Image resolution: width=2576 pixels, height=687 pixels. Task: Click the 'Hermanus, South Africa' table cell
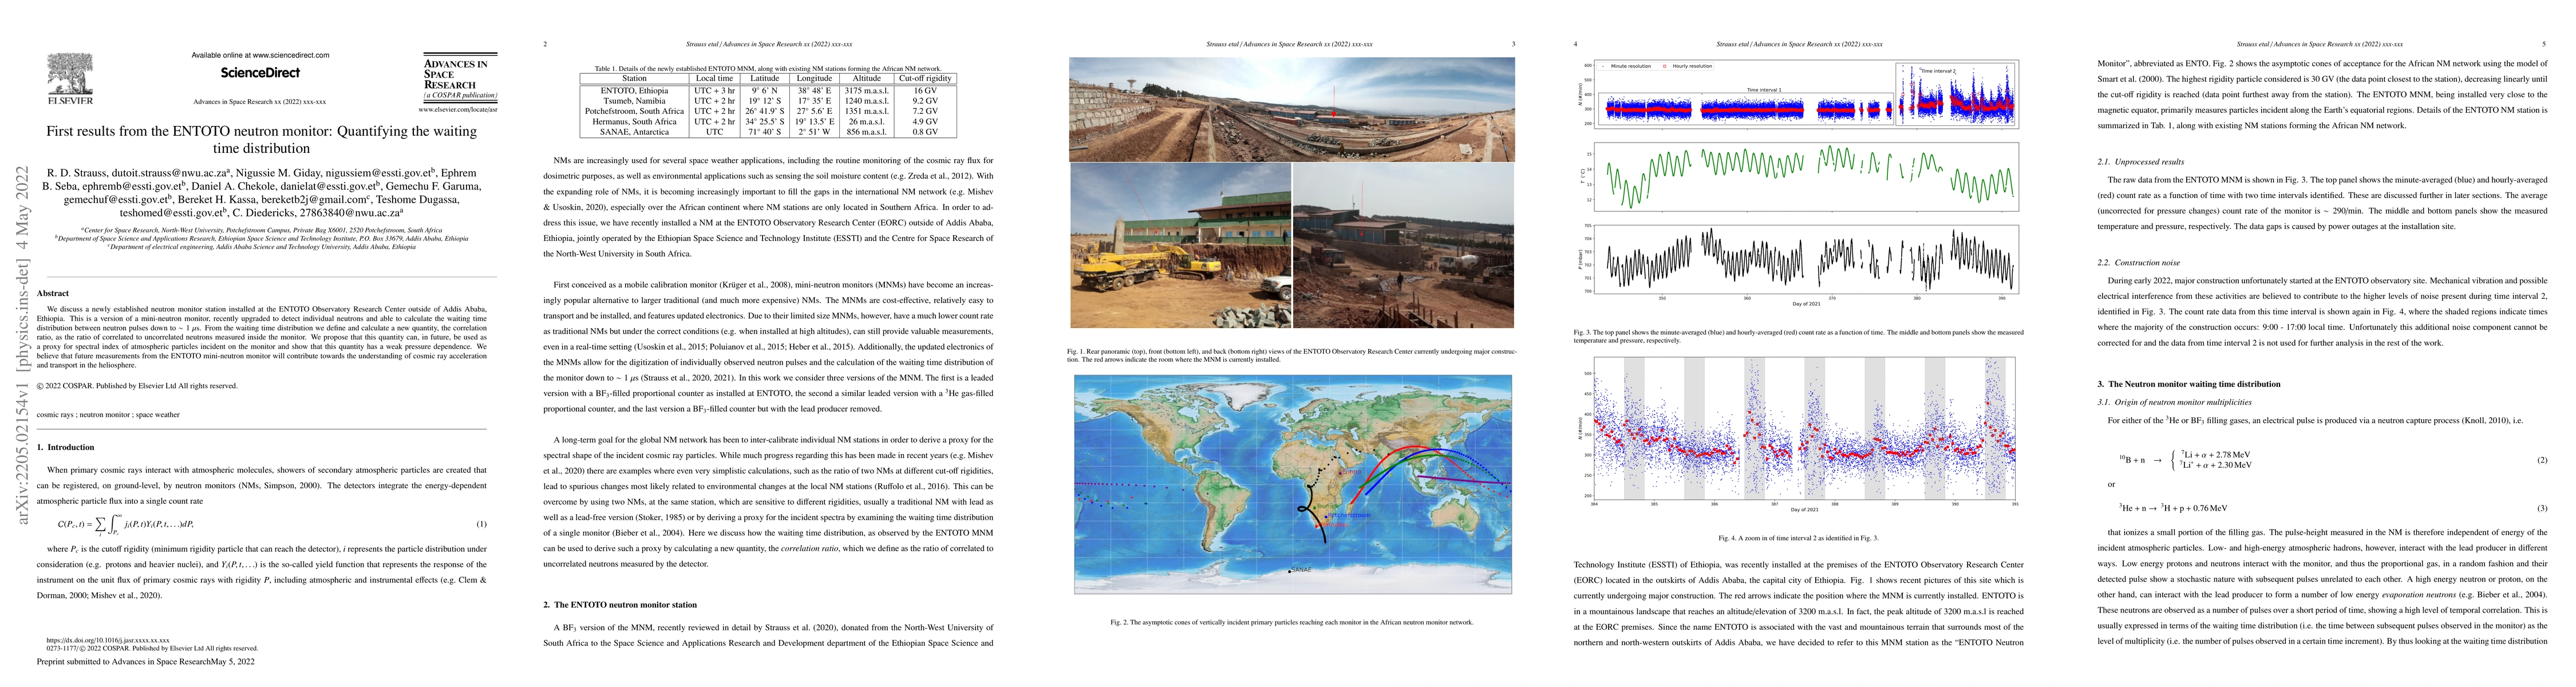[x=634, y=122]
